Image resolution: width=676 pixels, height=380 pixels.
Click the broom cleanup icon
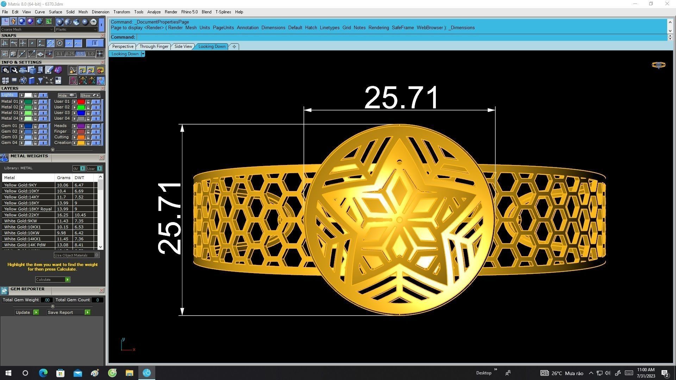73,70
